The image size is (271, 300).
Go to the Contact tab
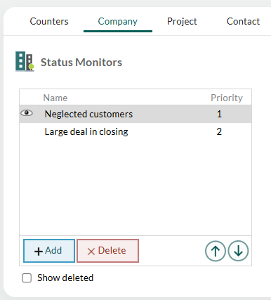(x=243, y=21)
